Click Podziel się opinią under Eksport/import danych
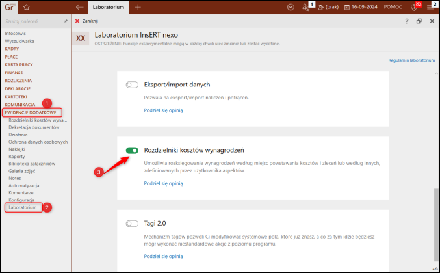This screenshot has height=273, width=440. (163, 110)
